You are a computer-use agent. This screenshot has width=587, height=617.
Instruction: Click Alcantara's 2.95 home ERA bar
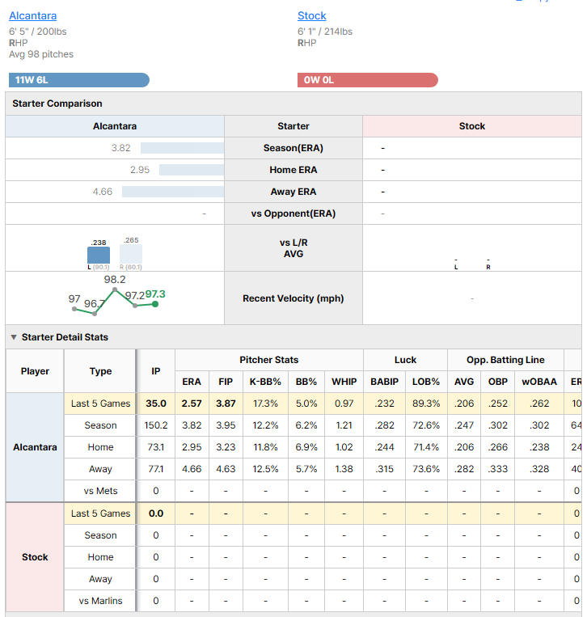192,170
